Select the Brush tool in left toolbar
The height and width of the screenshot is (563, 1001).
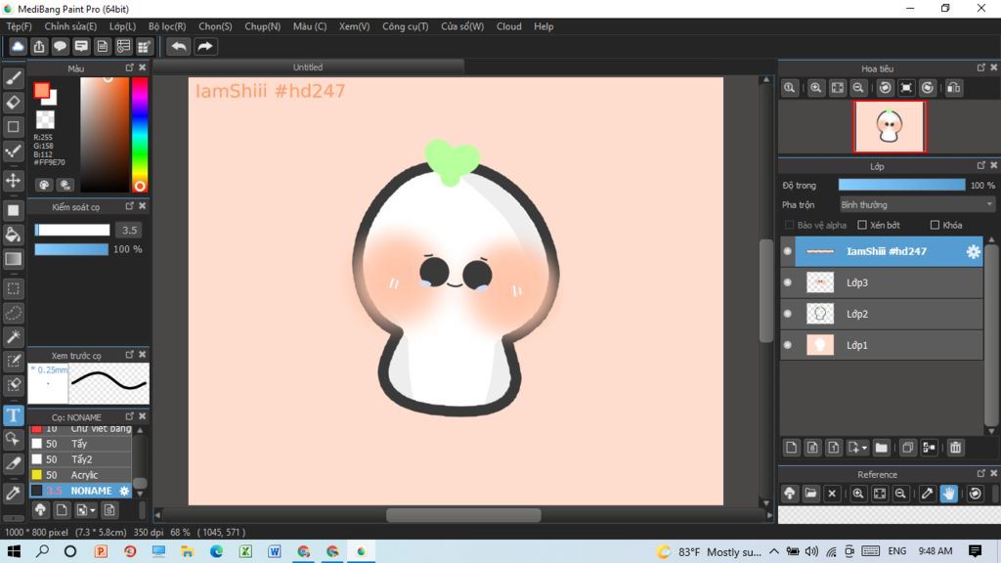click(x=14, y=78)
